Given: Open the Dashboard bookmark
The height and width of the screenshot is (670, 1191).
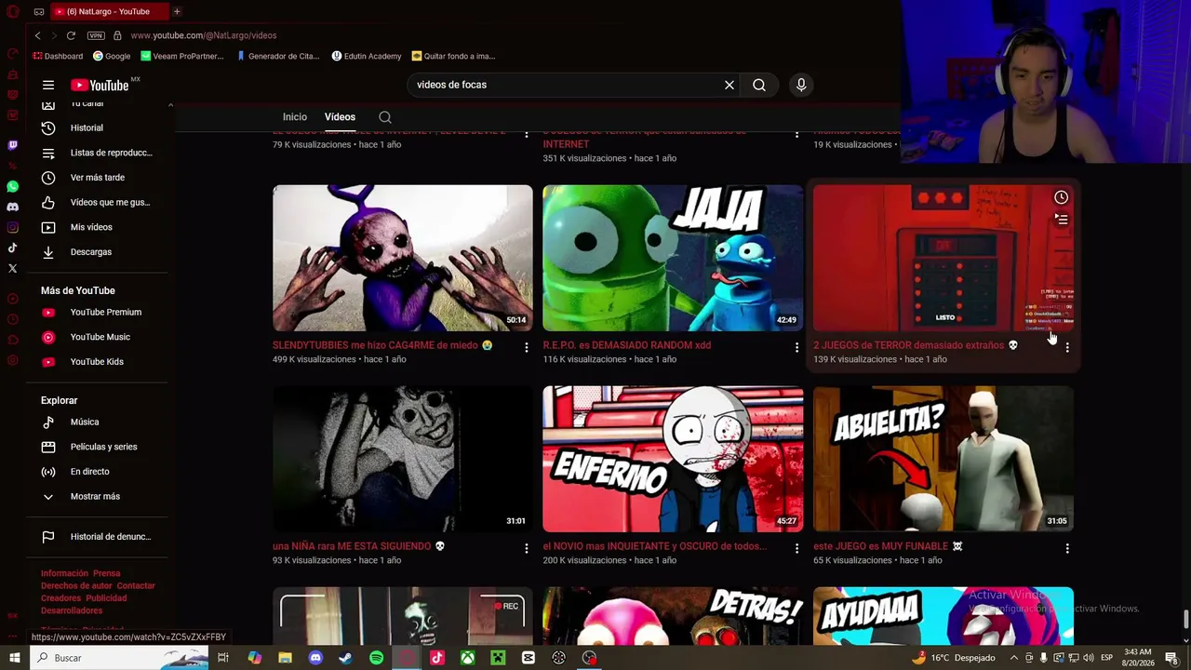Looking at the screenshot, I should (x=58, y=56).
